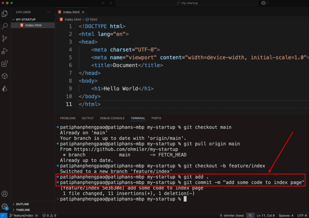The width and height of the screenshot is (309, 218).
Task: Expand the TIMELINE section
Action: pos(23,210)
